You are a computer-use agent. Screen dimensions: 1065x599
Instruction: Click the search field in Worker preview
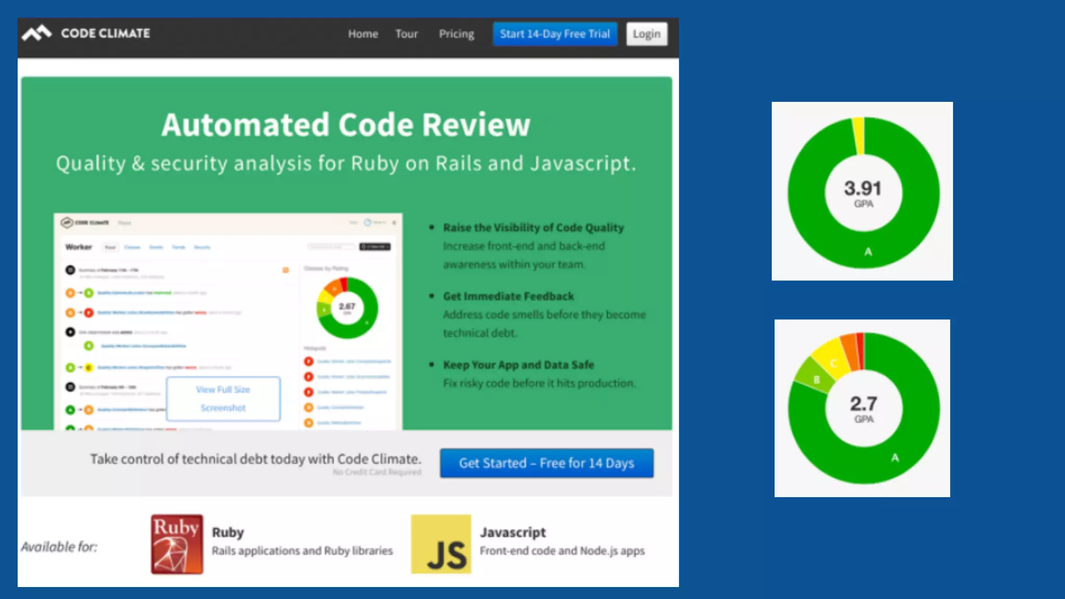331,246
